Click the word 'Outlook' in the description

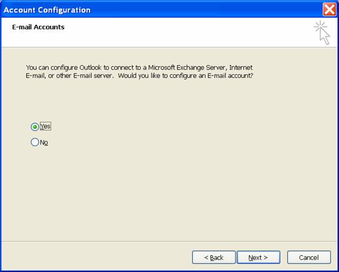click(x=91, y=68)
